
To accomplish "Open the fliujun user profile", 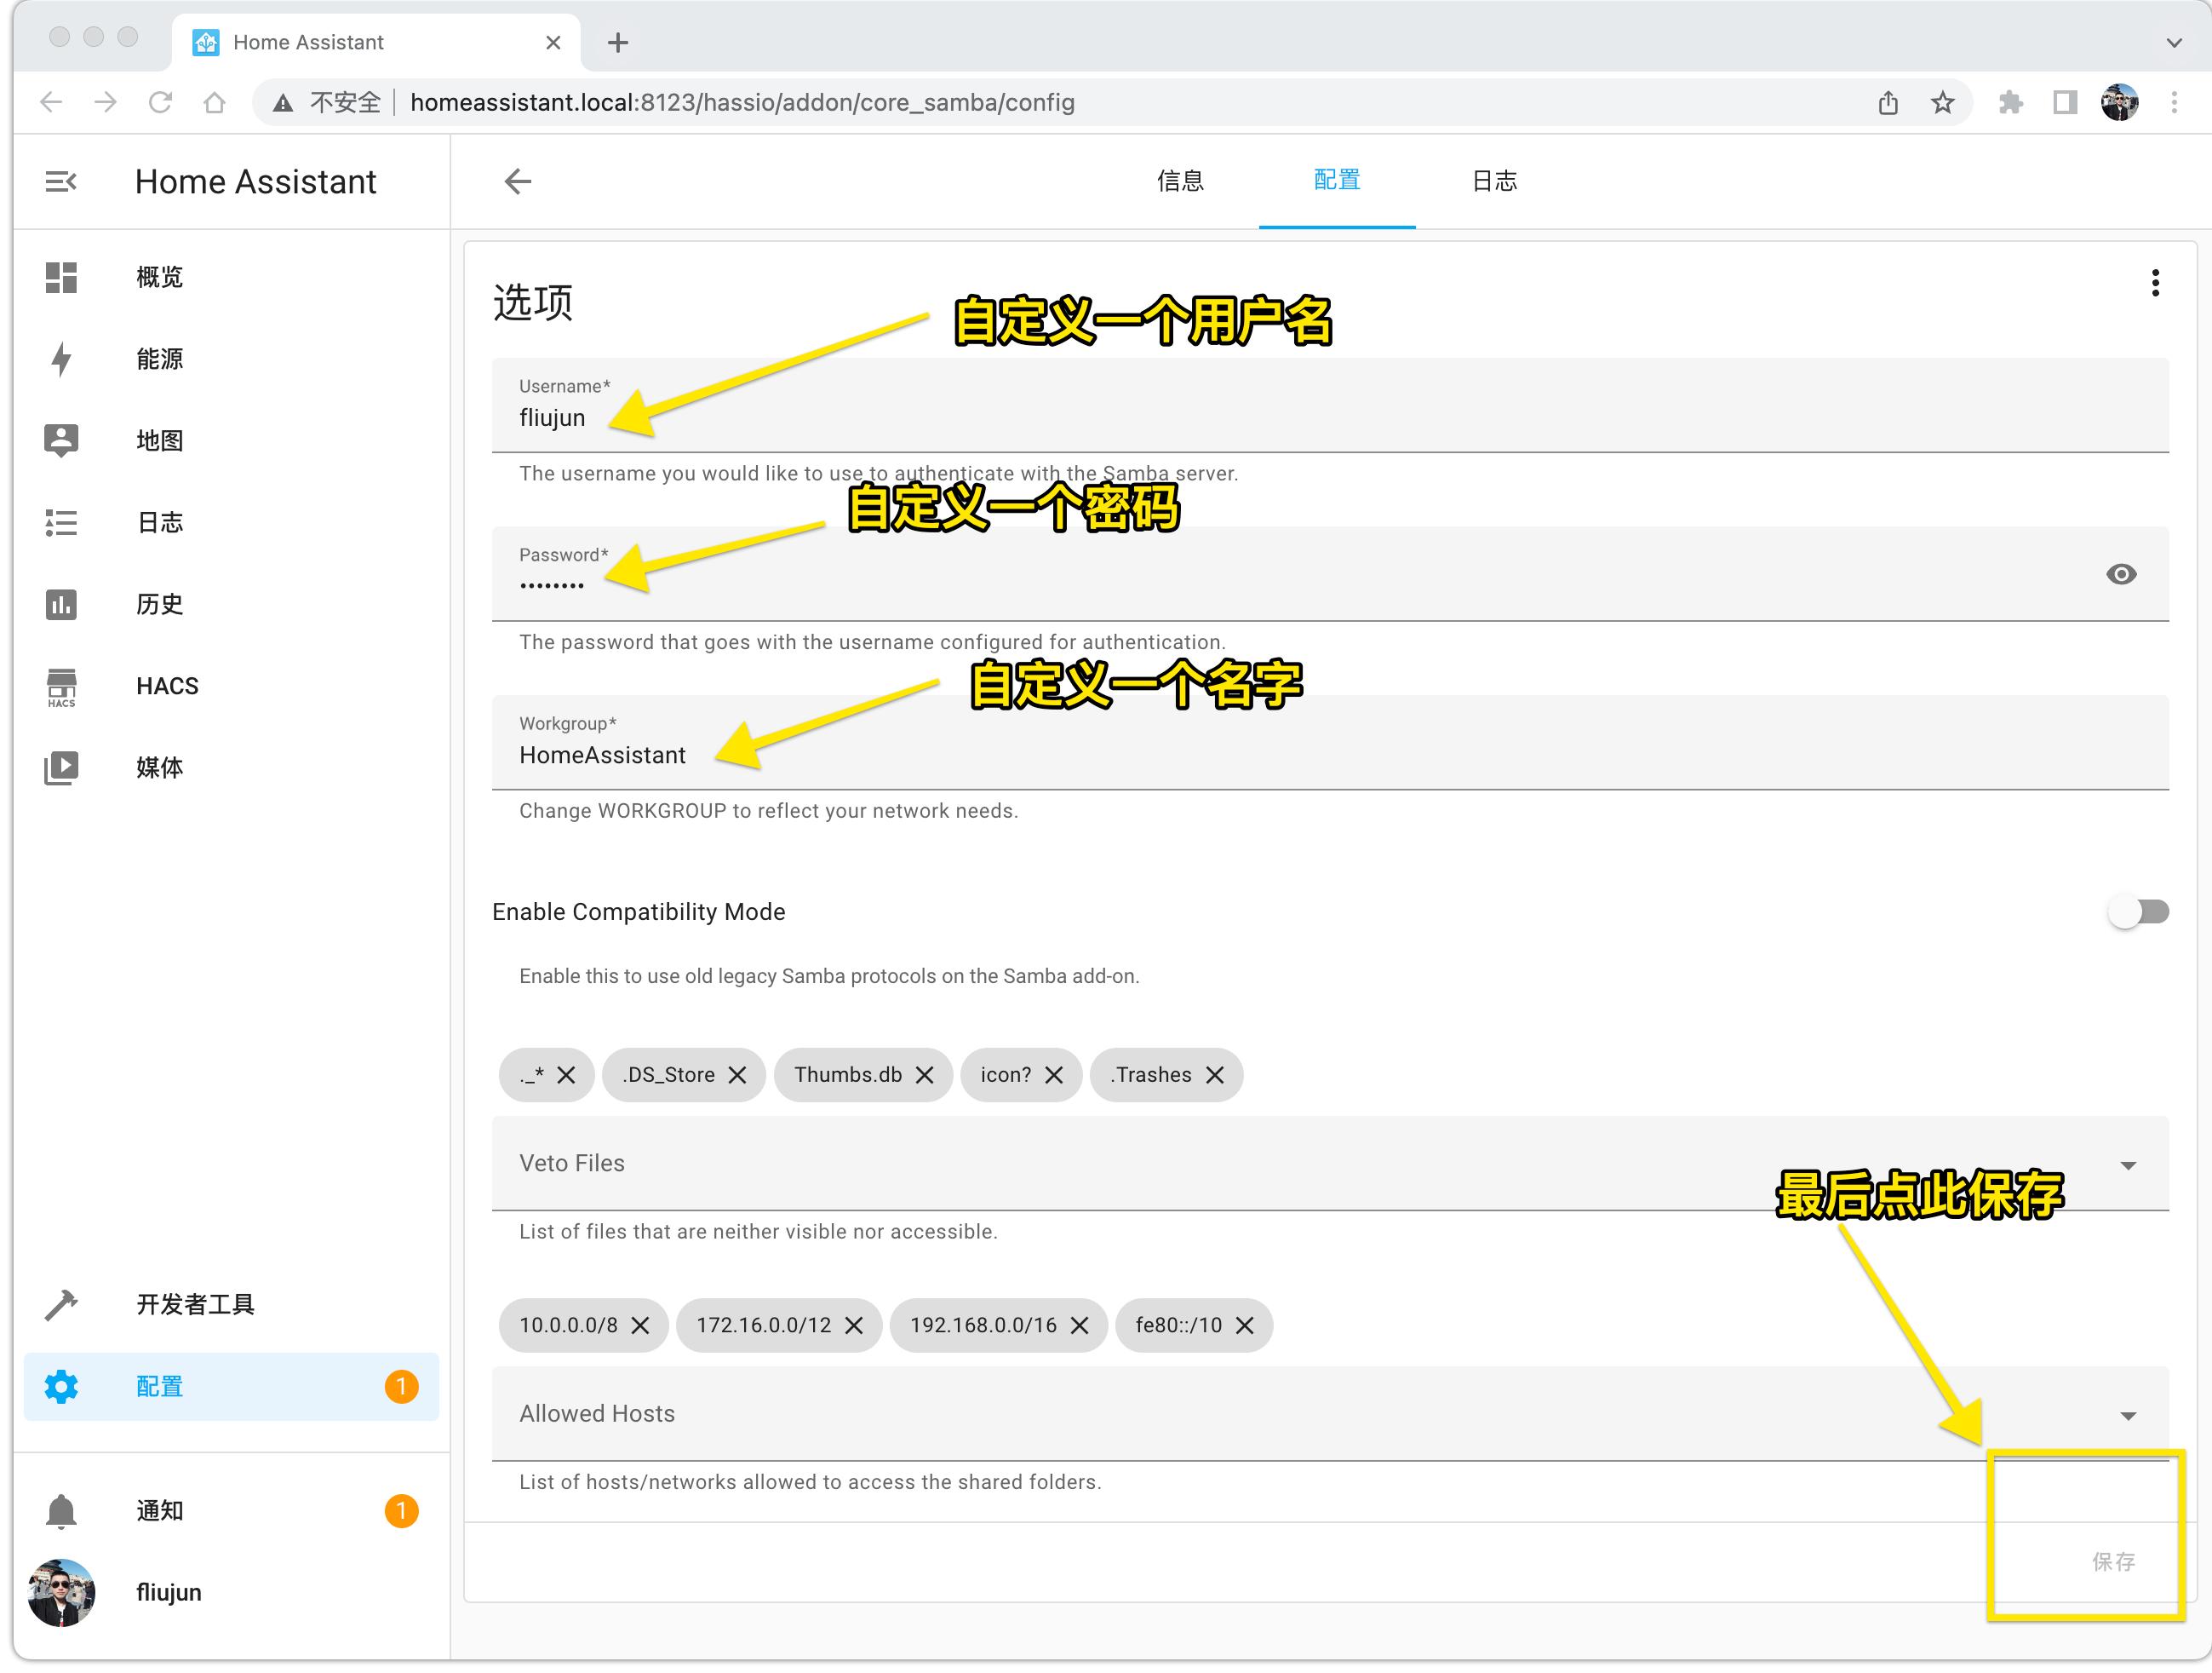I will pos(168,1593).
